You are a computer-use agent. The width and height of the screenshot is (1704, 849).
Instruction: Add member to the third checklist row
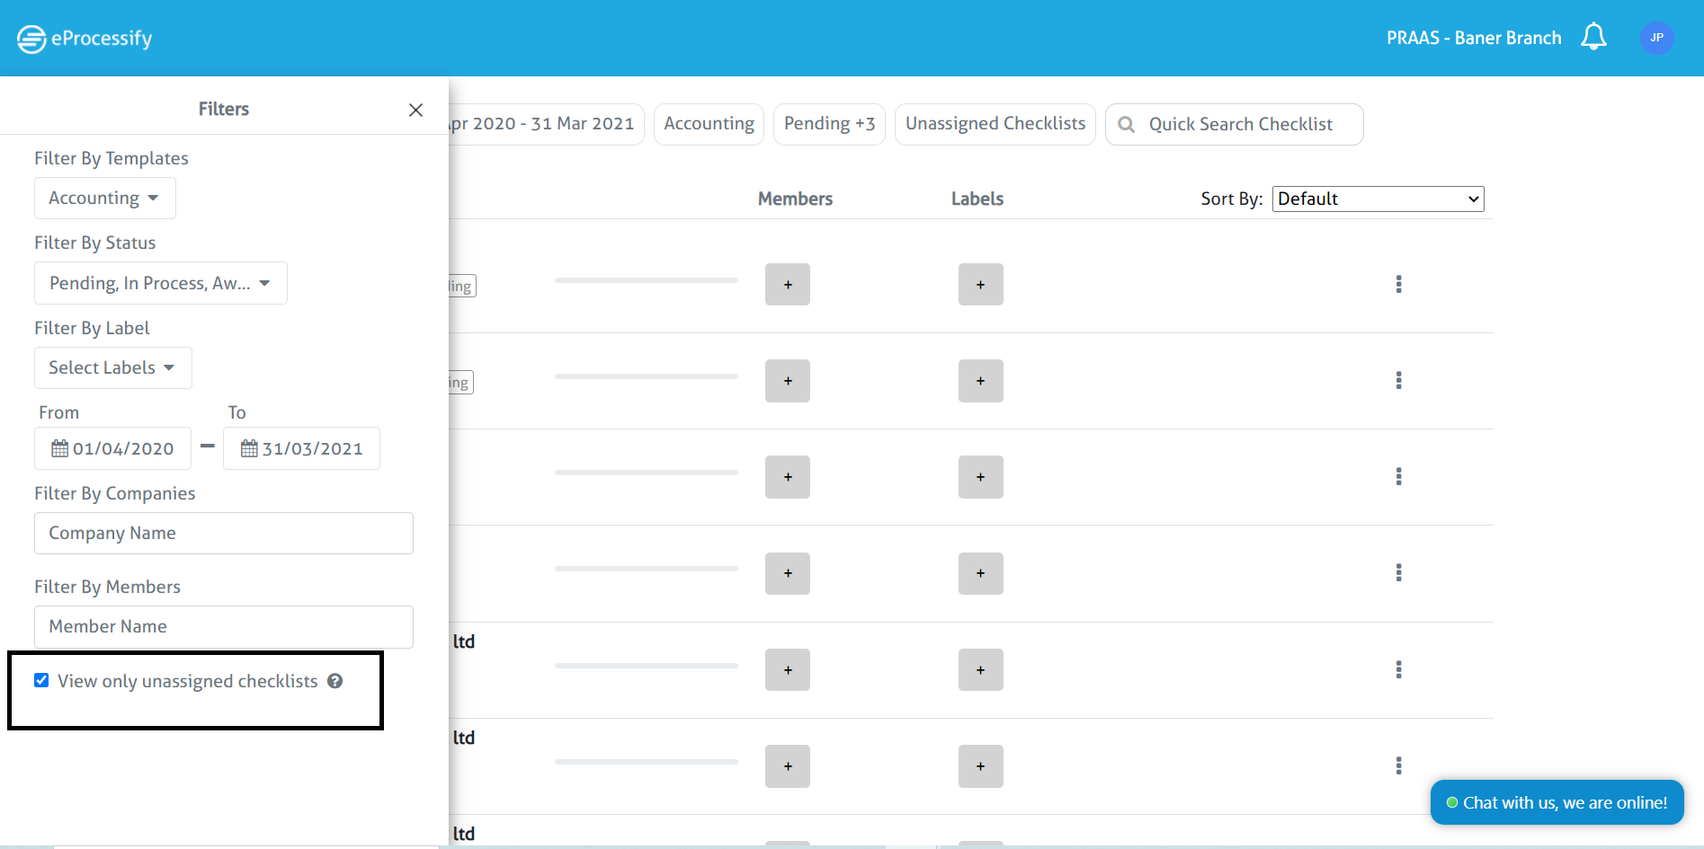tap(788, 477)
